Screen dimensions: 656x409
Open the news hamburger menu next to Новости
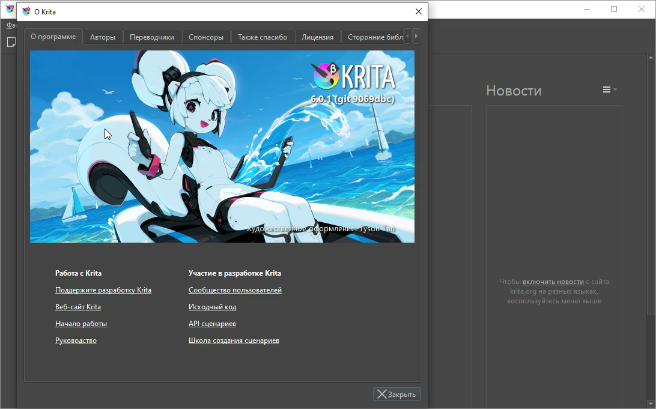click(x=609, y=90)
